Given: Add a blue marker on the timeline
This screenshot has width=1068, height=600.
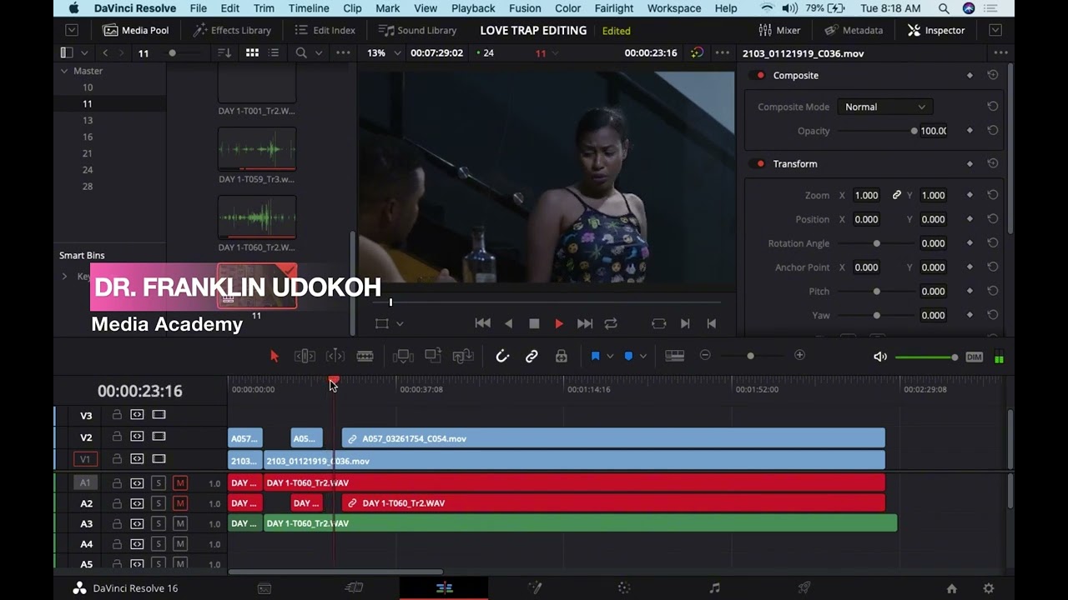Looking at the screenshot, I should [628, 356].
